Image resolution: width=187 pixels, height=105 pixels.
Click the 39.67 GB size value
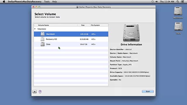[84, 44]
